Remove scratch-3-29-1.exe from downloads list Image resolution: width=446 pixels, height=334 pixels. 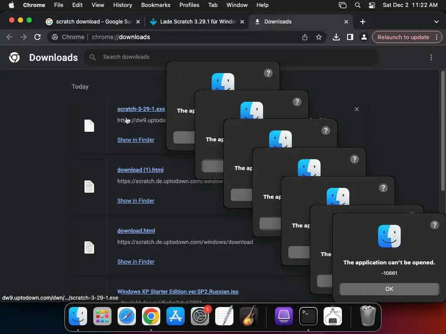[356, 109]
